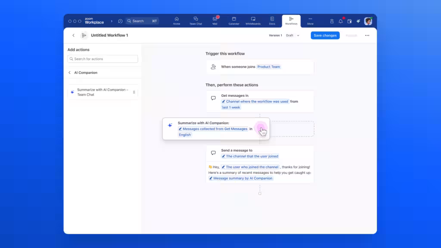
Task: Click the back arrow next to Untitled Workflow 1
Action: tap(73, 35)
